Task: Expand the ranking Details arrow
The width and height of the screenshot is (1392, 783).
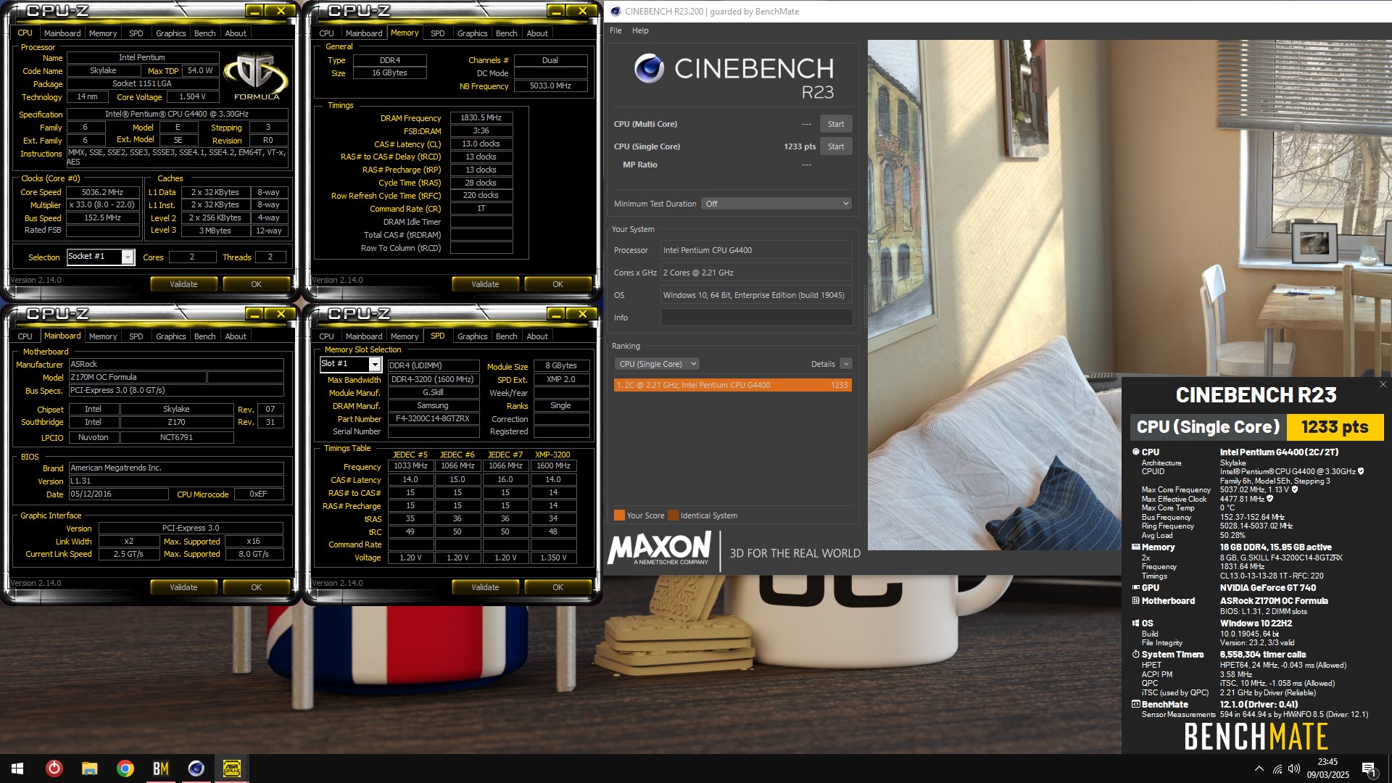Action: tap(845, 364)
